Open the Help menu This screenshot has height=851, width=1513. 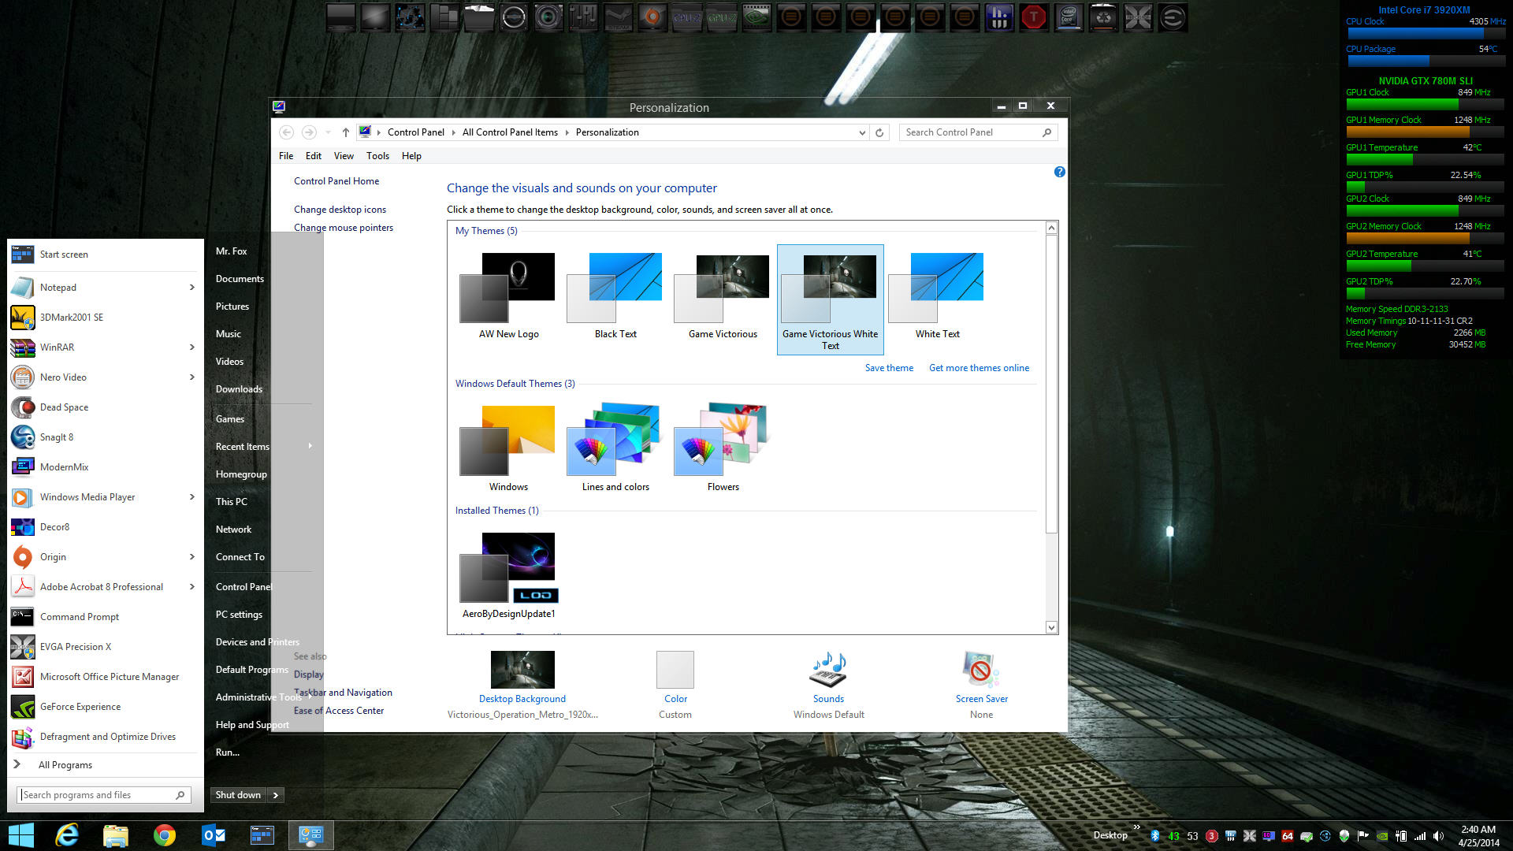[x=411, y=156]
